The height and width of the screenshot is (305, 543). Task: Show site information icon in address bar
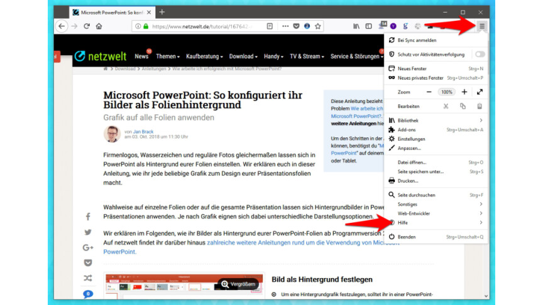click(x=138, y=26)
